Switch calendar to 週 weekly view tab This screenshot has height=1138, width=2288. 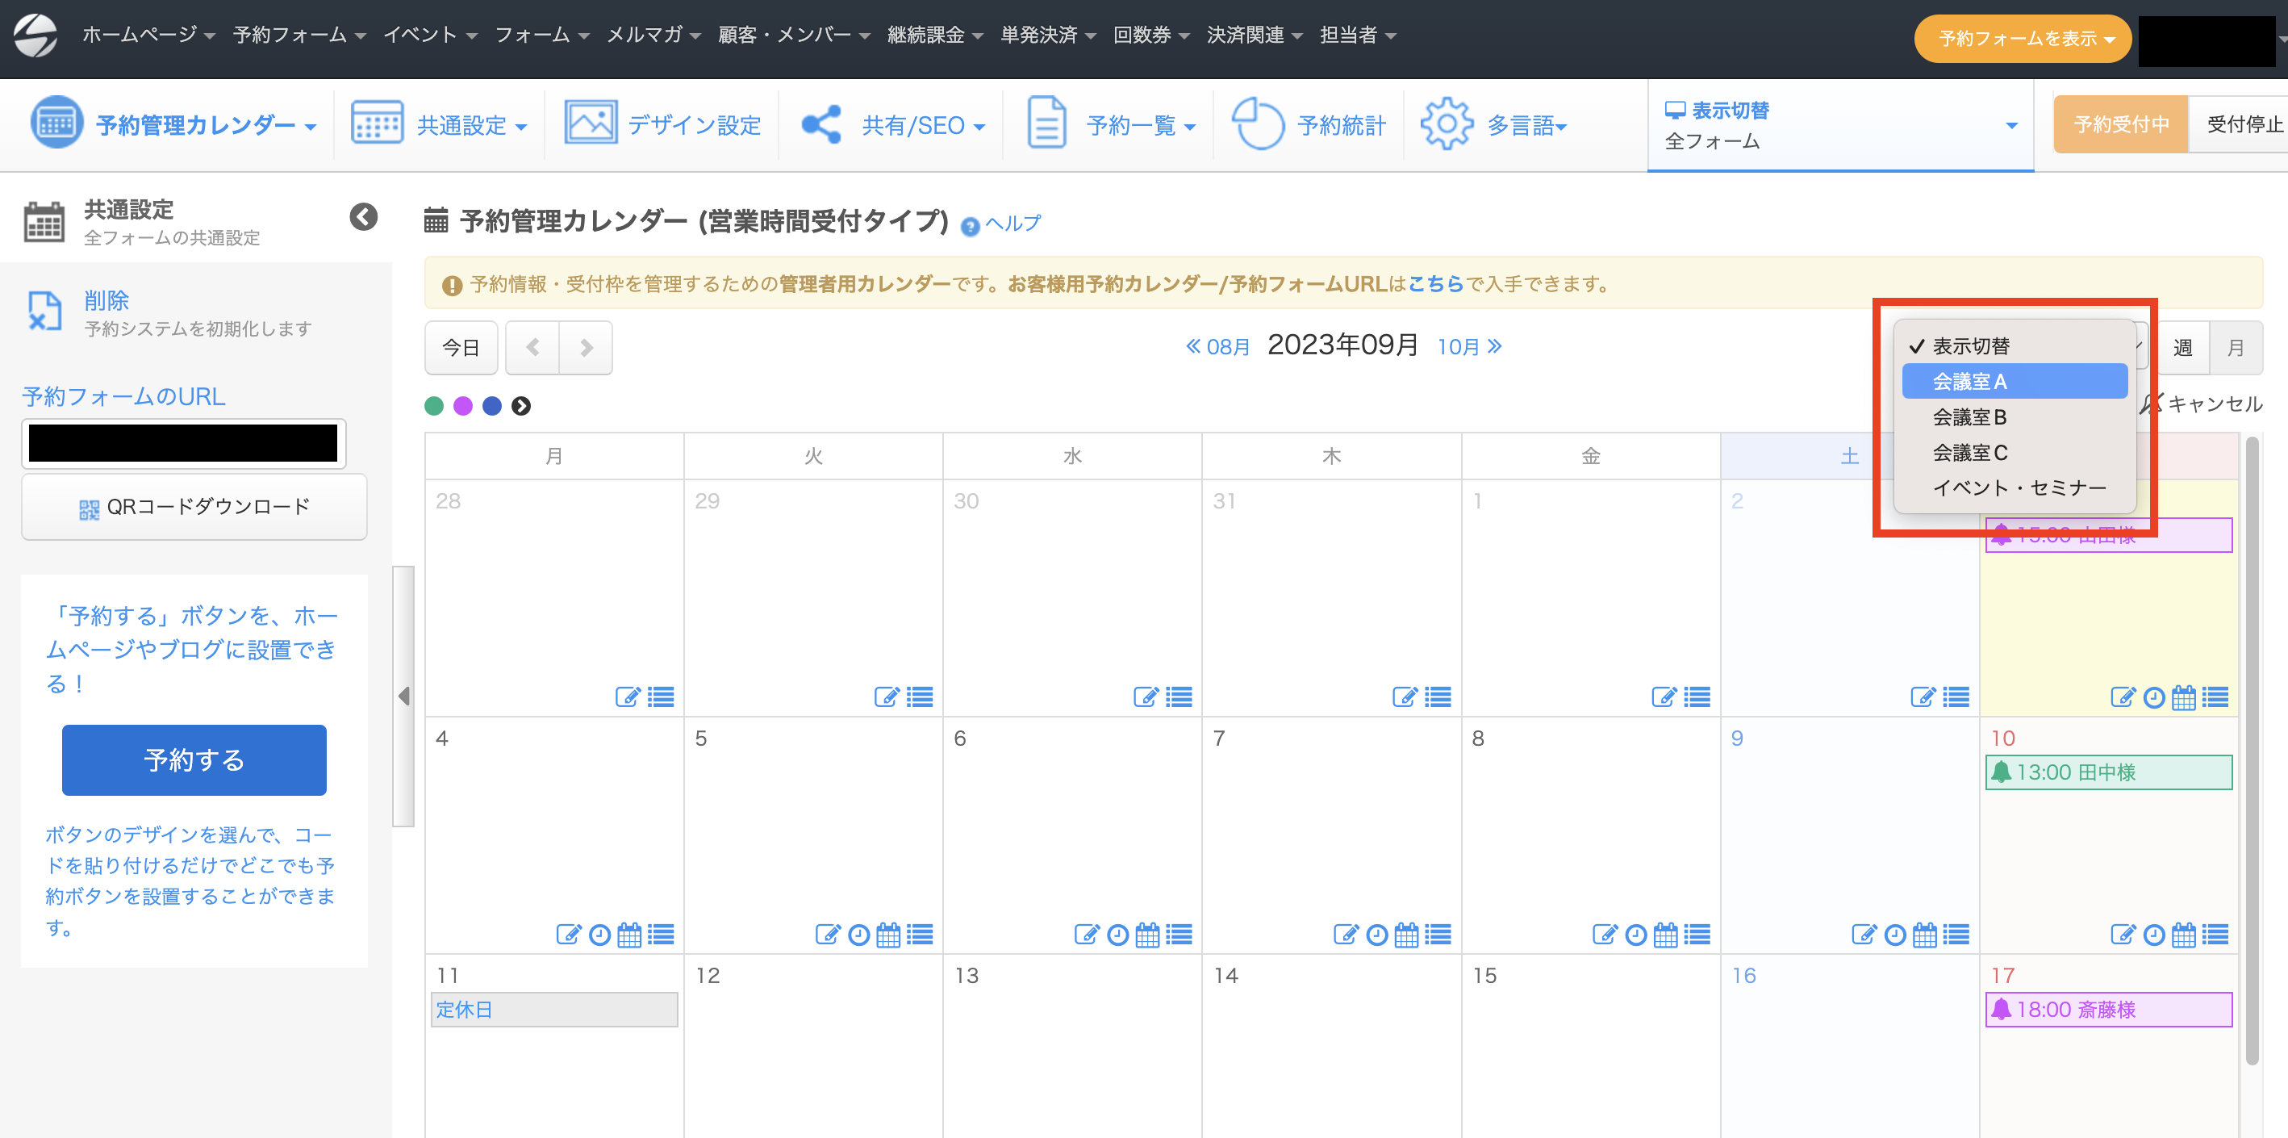[2183, 347]
